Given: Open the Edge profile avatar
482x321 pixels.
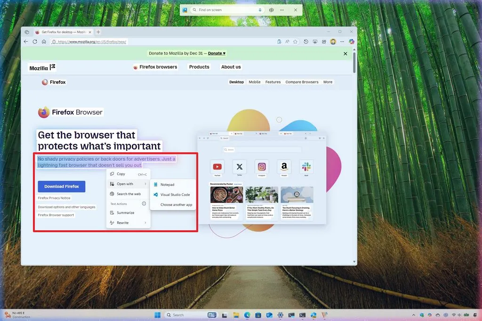Looking at the screenshot, I should coord(333,41).
